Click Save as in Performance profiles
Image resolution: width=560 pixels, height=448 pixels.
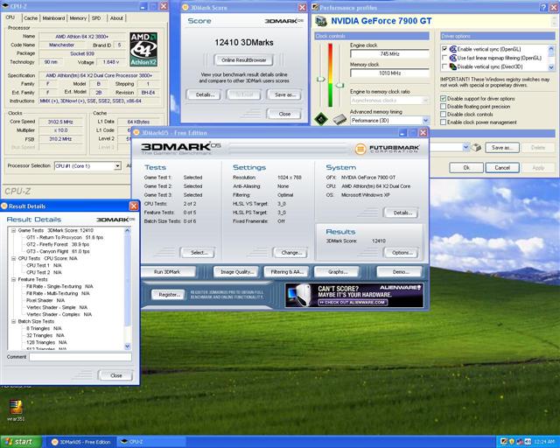click(502, 148)
